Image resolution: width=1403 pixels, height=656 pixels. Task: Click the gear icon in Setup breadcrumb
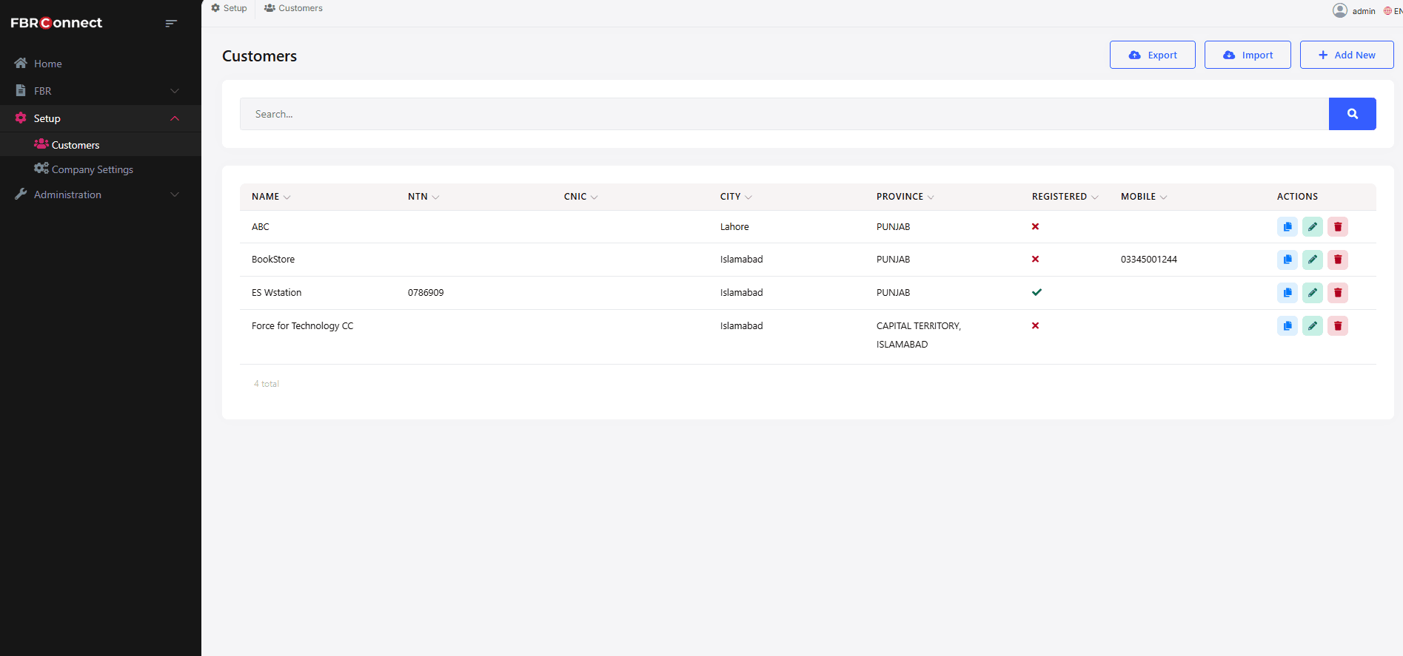(x=215, y=8)
